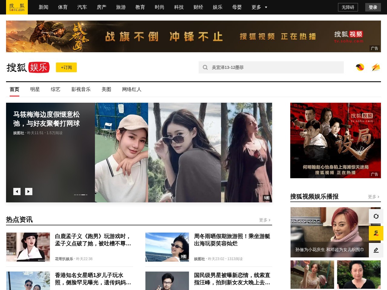Open thumbnail for 国民级男星 article
This screenshot has height=290, width=387.
click(167, 281)
